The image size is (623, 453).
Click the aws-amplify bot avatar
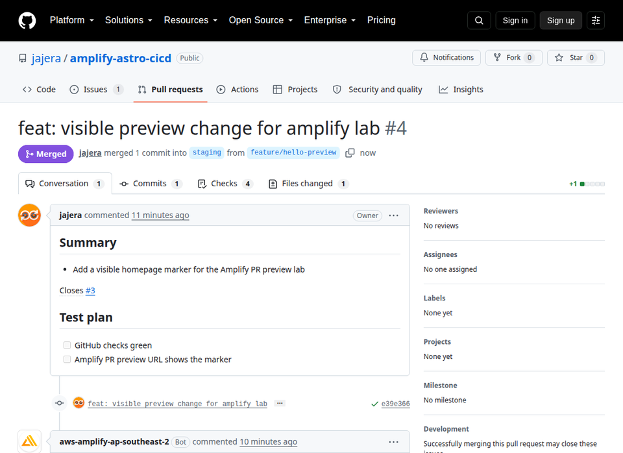[29, 441]
